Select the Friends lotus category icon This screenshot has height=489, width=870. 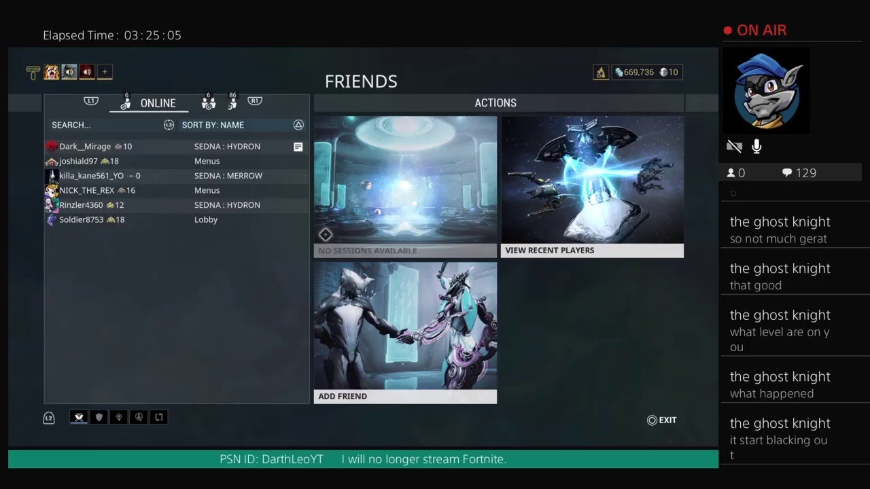(x=79, y=417)
